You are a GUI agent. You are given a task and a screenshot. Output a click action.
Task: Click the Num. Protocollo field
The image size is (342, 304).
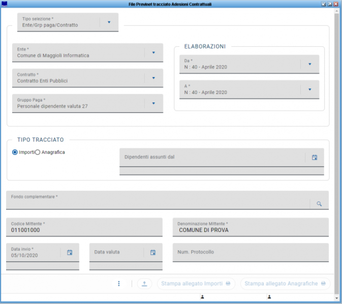point(251,252)
